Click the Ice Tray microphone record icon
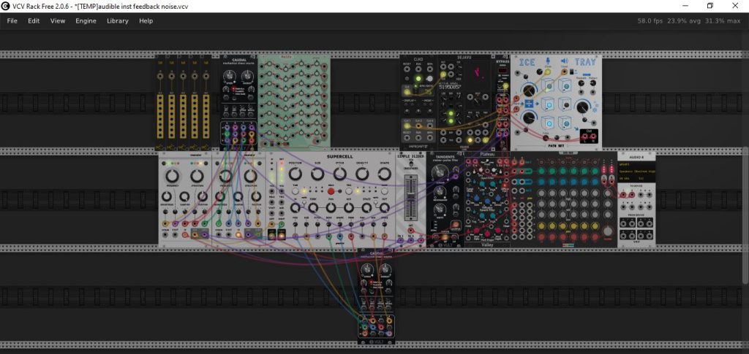The image size is (749, 354). 547,61
